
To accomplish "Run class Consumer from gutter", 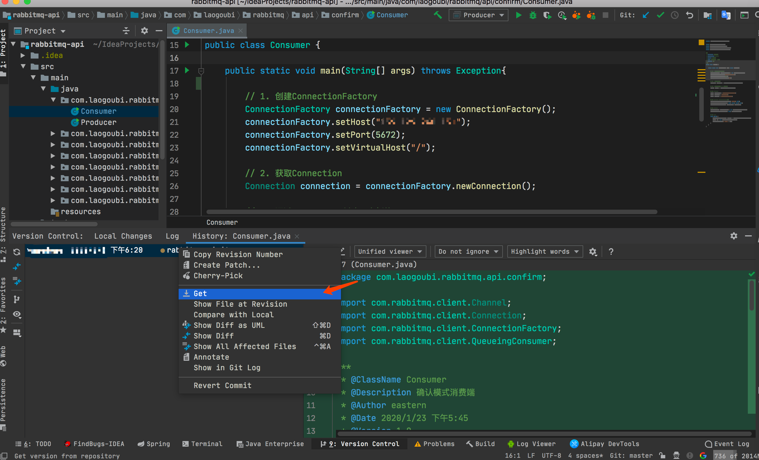I will point(187,45).
